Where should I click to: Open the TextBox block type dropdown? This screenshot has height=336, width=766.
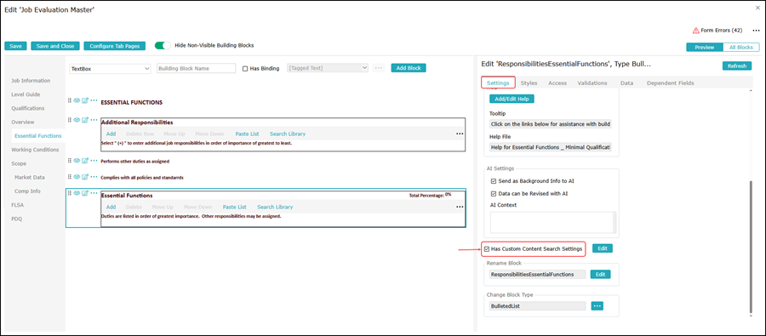tap(111, 69)
